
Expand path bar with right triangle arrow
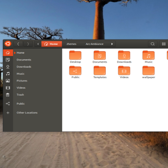[112, 44]
